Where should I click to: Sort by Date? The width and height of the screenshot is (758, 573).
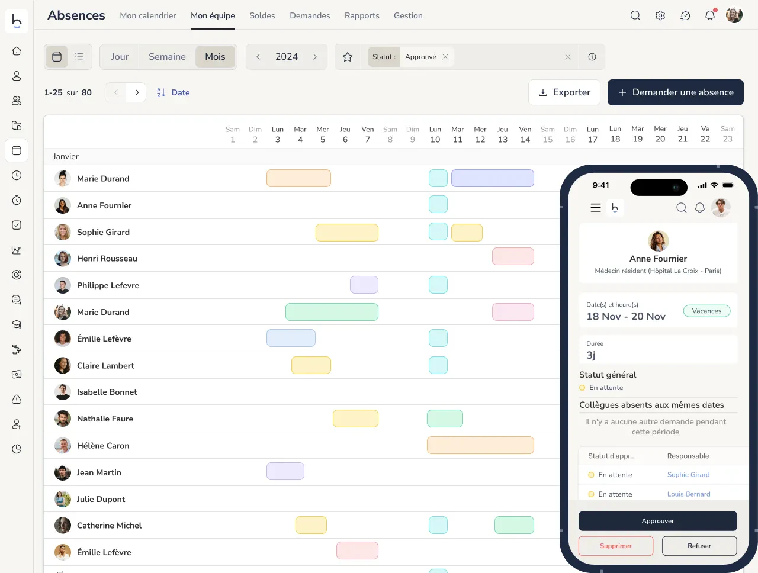pyautogui.click(x=173, y=92)
